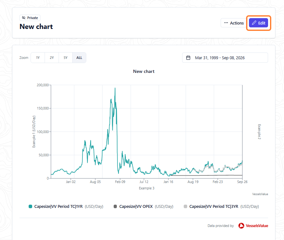This screenshot has height=240, width=284.
Task: Click the 'Zoom' label
Action: [24, 58]
